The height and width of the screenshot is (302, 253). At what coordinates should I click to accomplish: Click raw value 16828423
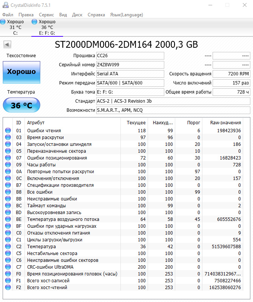(230, 158)
